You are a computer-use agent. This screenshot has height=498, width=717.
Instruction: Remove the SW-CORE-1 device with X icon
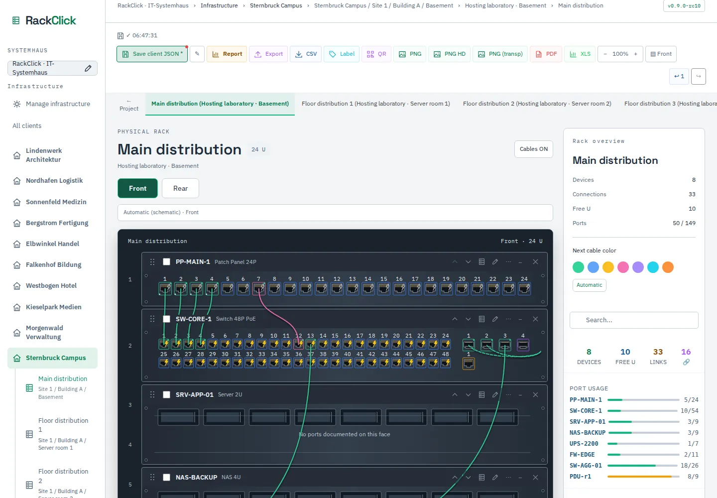point(535,319)
